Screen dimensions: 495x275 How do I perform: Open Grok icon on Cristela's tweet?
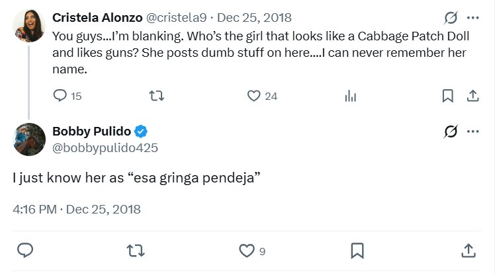pos(451,18)
